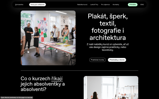
Task: Click the absolventi? text in the testimonials heading
Action: [x=33, y=89]
